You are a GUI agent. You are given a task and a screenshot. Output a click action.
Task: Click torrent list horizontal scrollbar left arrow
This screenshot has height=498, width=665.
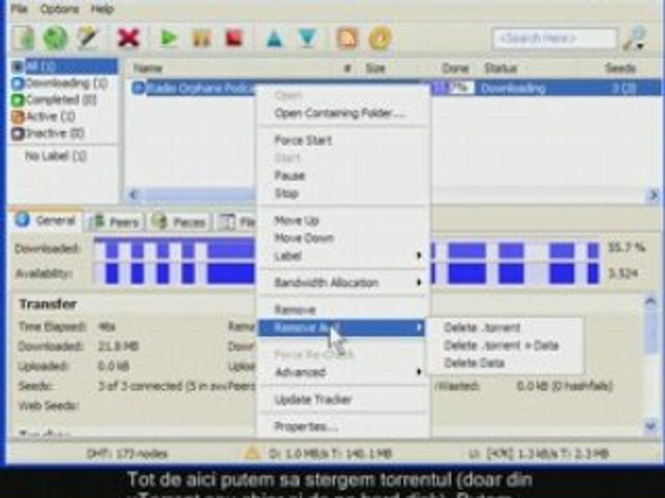[133, 195]
